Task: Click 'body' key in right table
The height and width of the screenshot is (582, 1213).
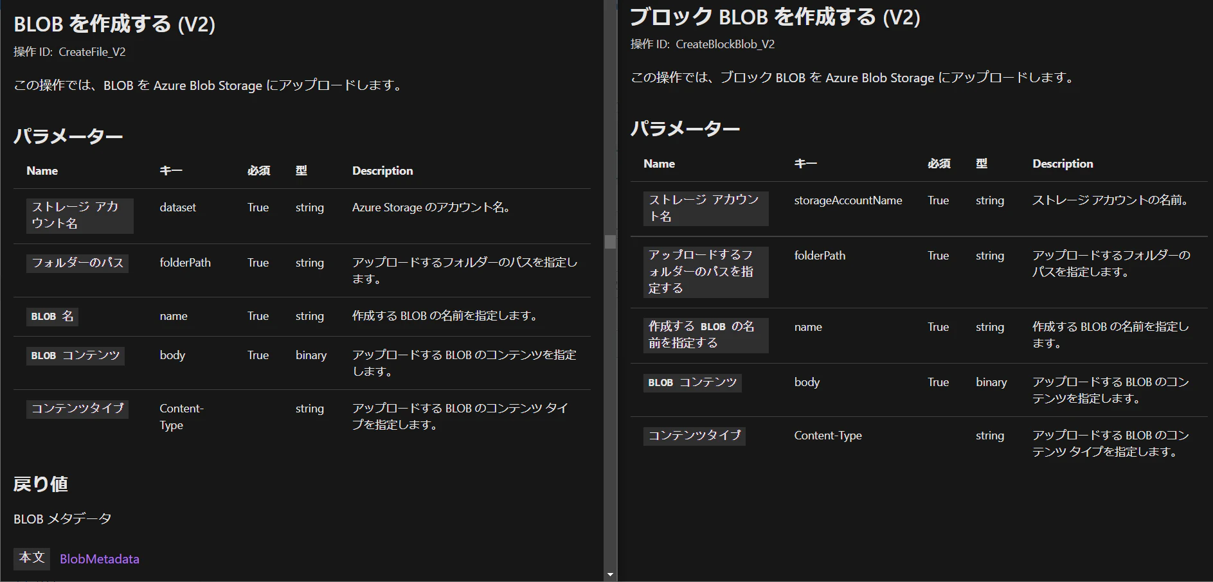Action: click(x=807, y=382)
